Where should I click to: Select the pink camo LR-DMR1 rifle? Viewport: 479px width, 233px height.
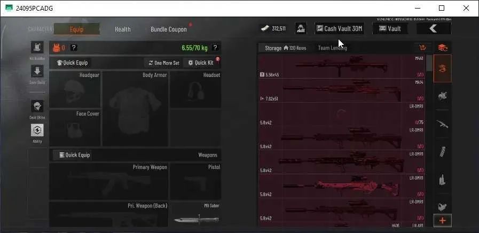[x=342, y=186]
